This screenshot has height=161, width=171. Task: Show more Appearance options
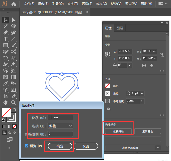coord(162,115)
